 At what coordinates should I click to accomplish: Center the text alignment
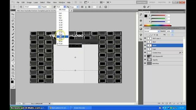coord(86,7)
